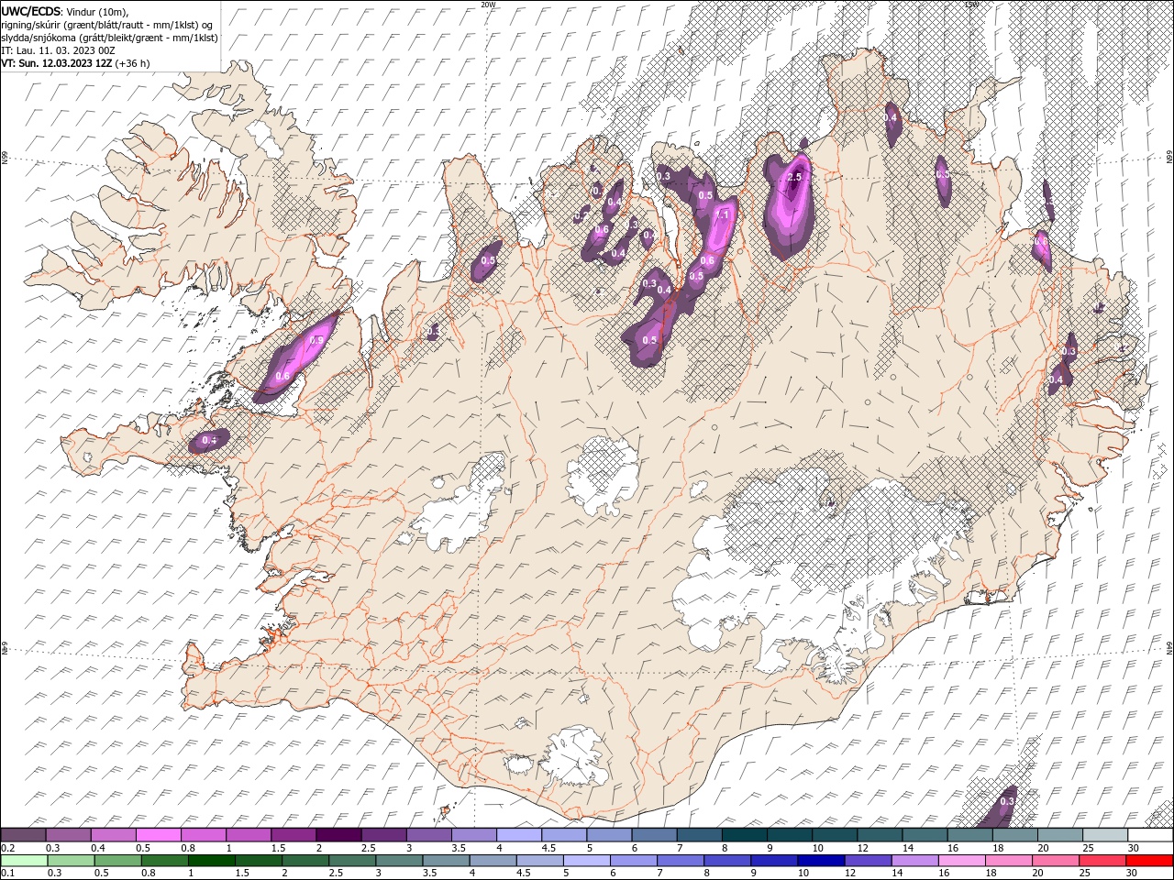Pick the pale green first swatch of the lower legend row

click(25, 861)
